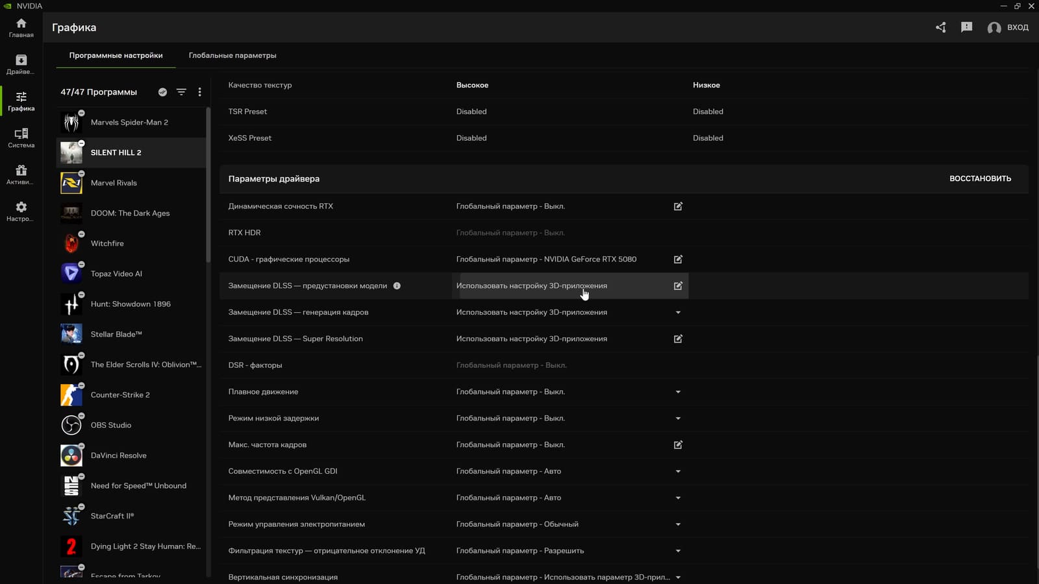Viewport: 1039px width, 584px height.
Task: Select StarCraft II game icon
Action: (x=71, y=516)
